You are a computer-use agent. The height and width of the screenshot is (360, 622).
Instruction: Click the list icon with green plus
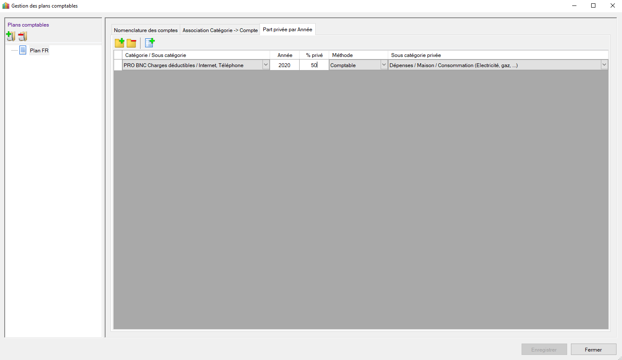coord(150,43)
